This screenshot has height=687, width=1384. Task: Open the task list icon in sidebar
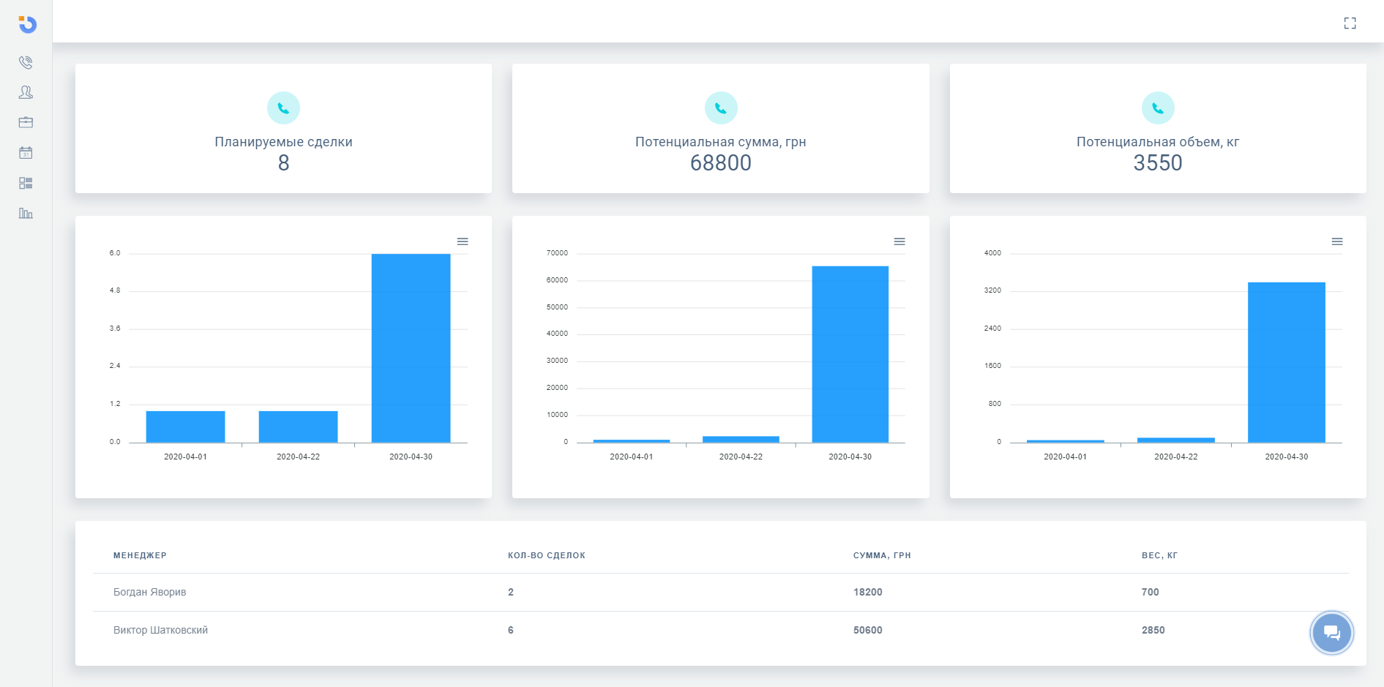coord(26,183)
